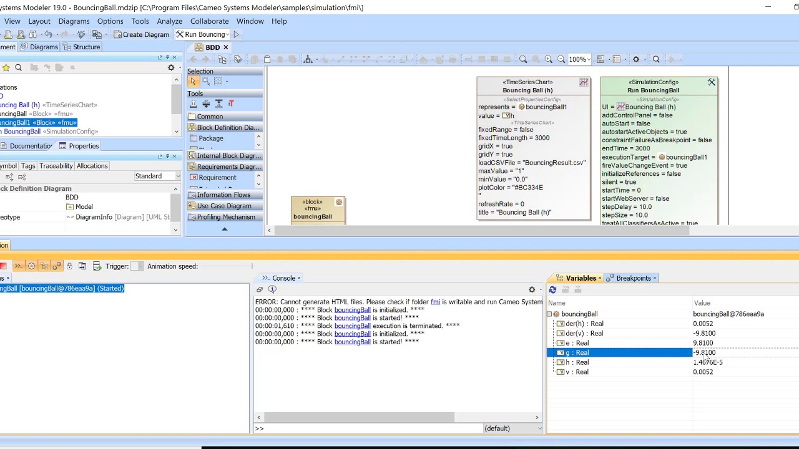The image size is (799, 449).
Task: Refresh variables with the refresh icon
Action: point(552,290)
